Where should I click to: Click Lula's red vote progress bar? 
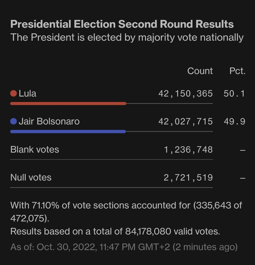tap(68, 103)
